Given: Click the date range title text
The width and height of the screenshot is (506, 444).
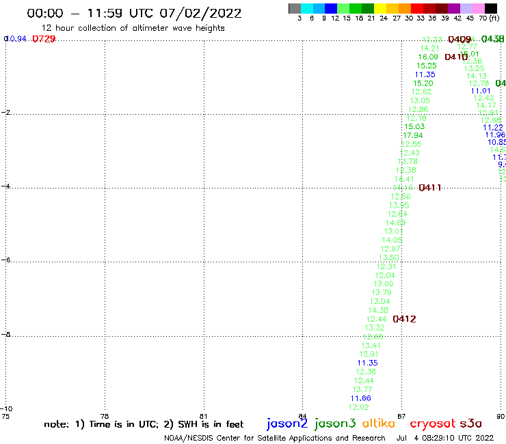Looking at the screenshot, I should (134, 13).
